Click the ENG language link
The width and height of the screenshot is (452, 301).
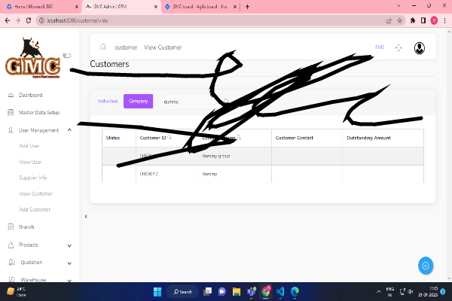pyautogui.click(x=379, y=47)
